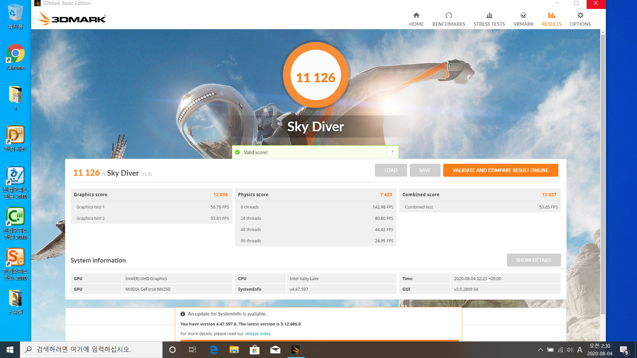Click the Windows search input field

click(91, 350)
